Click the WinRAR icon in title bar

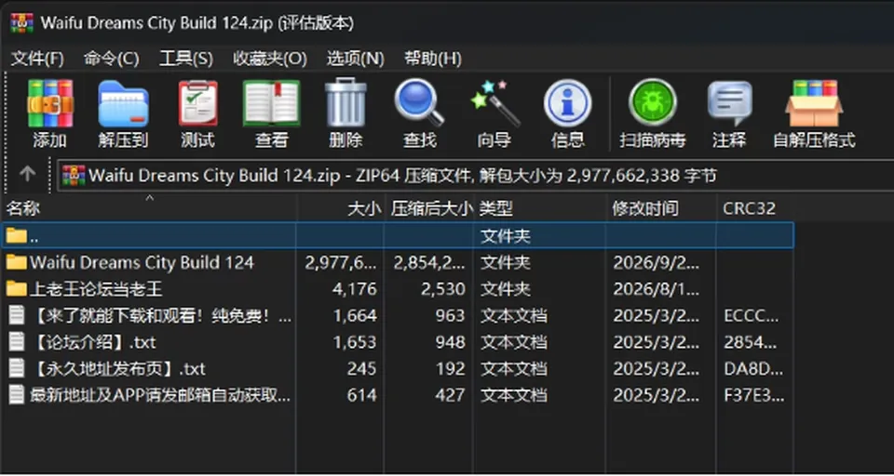click(21, 22)
